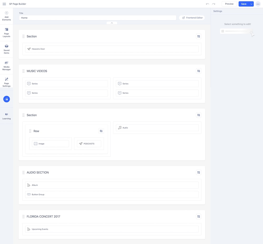Click the Redo arrow icon
The height and width of the screenshot is (244, 263).
coord(214,4)
